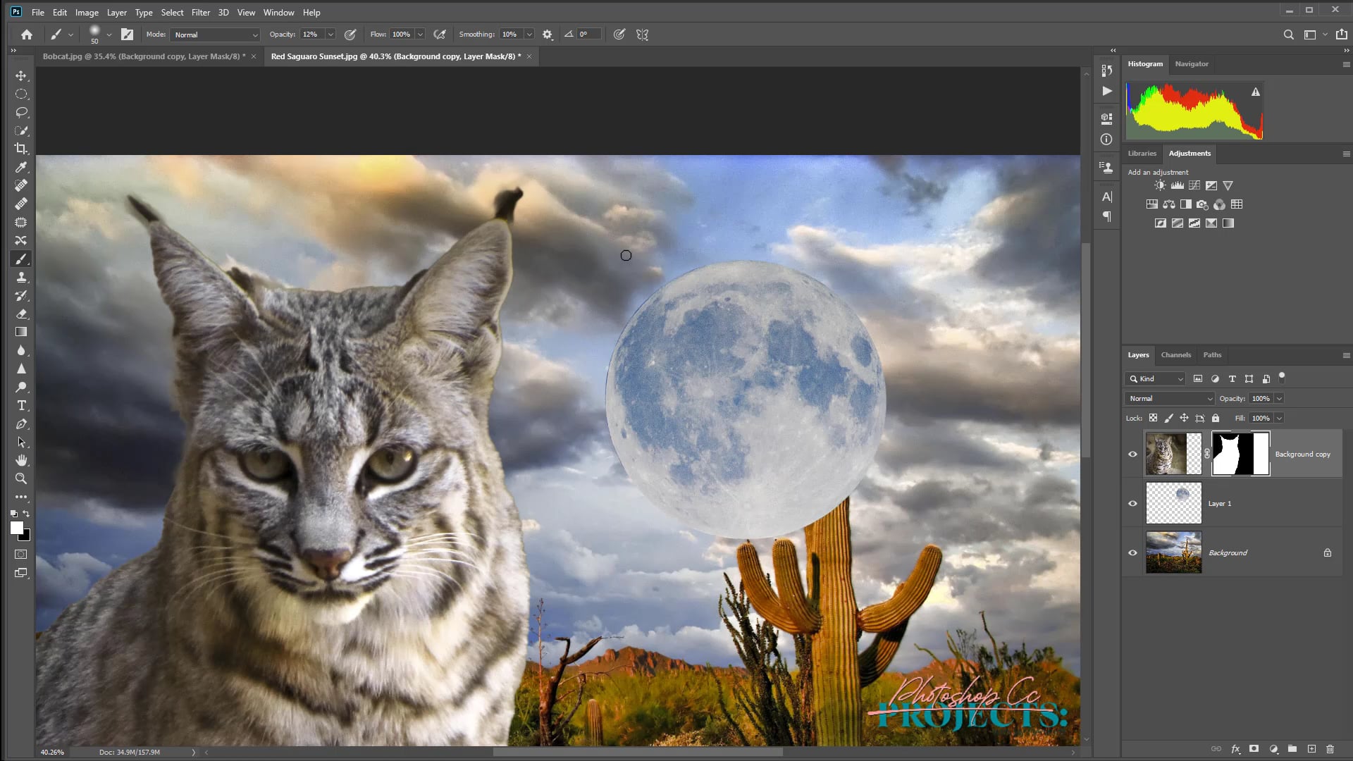Select the Crop tool
The width and height of the screenshot is (1353, 761).
[21, 149]
